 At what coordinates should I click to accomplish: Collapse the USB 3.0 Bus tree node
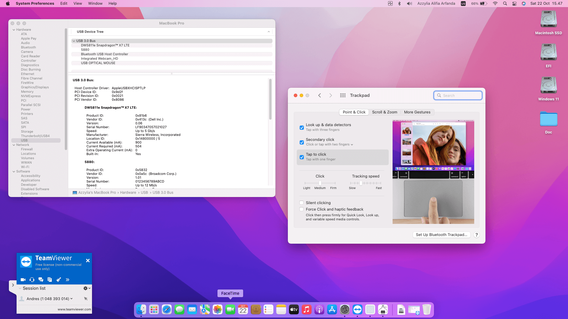74,41
